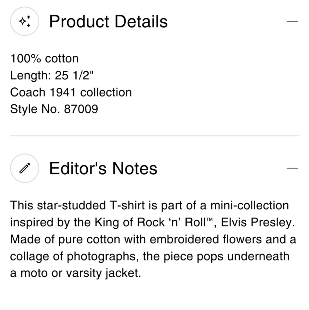Select the "Coach 1941 collection" line

pos(71,92)
